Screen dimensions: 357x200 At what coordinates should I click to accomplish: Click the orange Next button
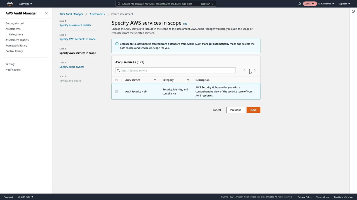(253, 110)
